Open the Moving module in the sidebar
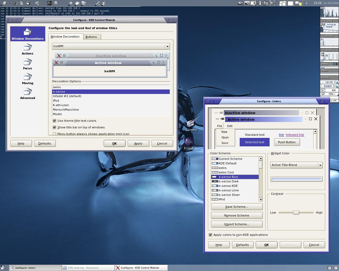The height and width of the screenshot is (271, 339). pos(28,79)
